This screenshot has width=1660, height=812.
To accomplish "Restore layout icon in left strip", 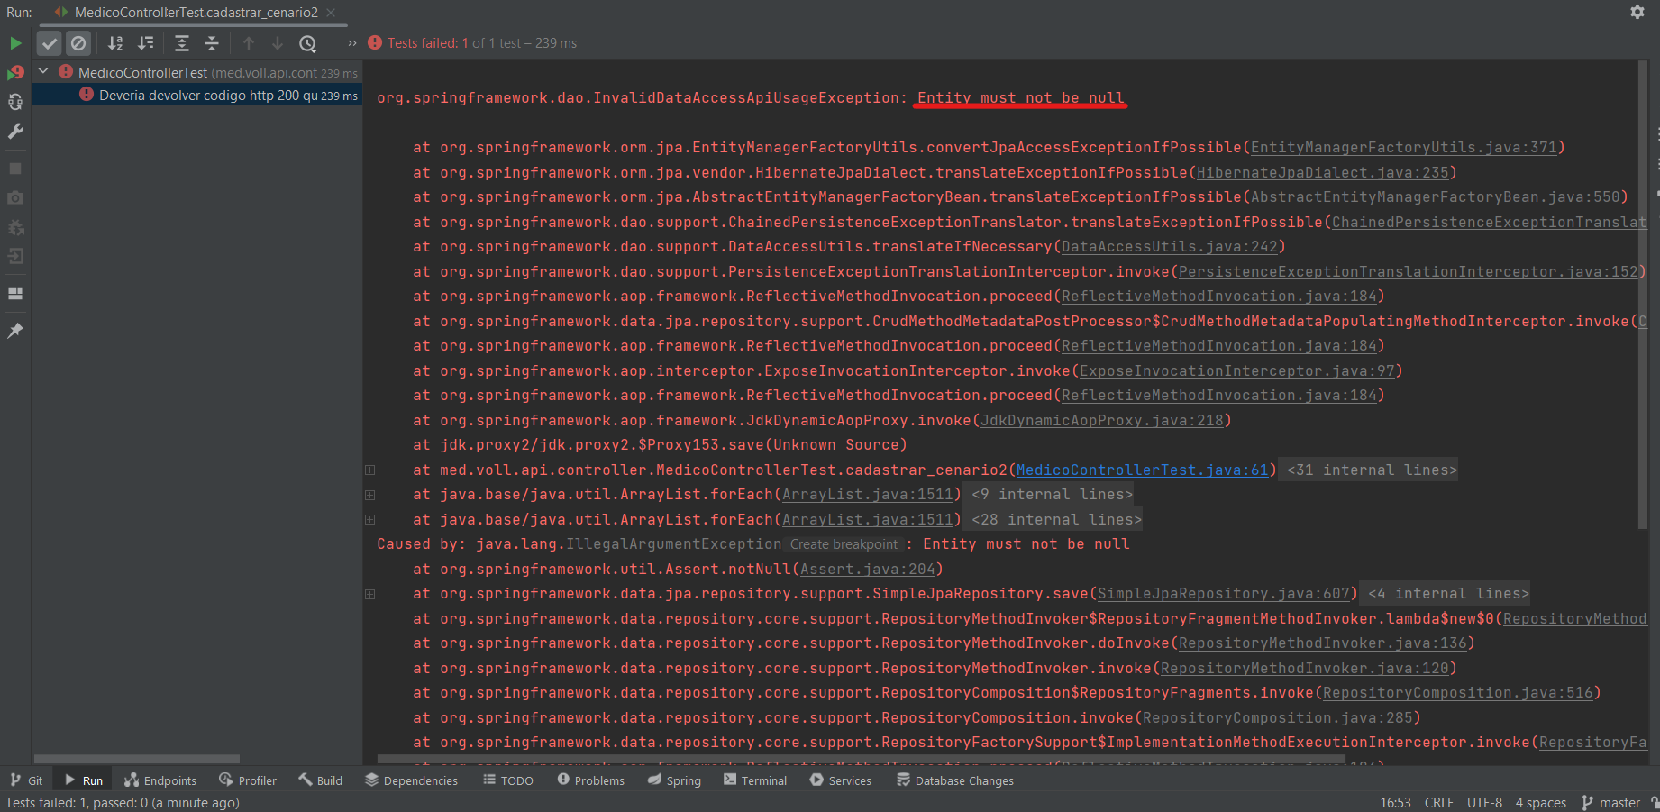I will point(15,294).
